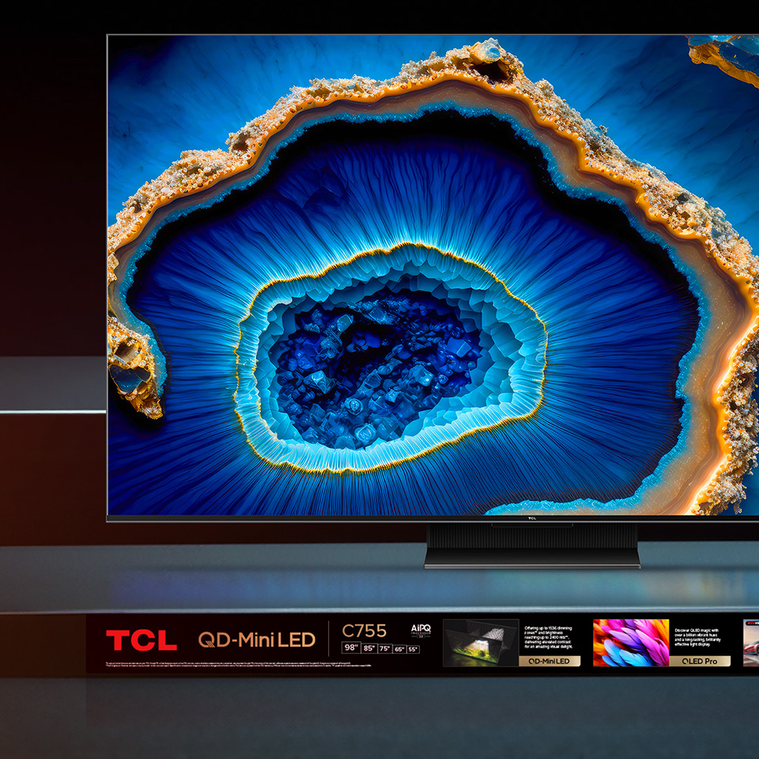Click the AiPQ processor logo
Viewport: 759px width, 759px height.
coord(421,630)
